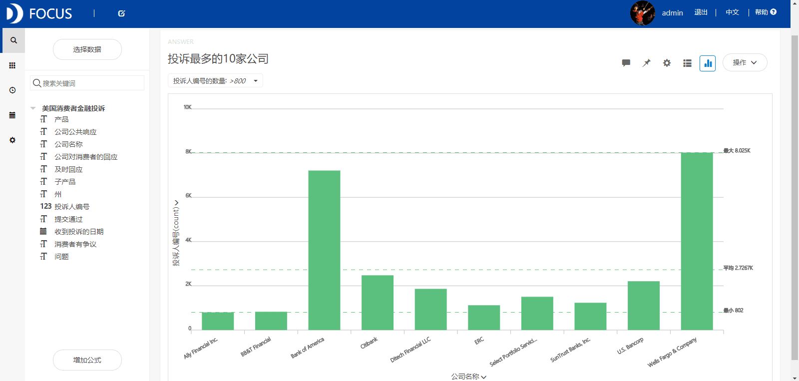Viewport: 799px width, 381px height.
Task: Open the data table icon in sidebar
Action: click(12, 115)
